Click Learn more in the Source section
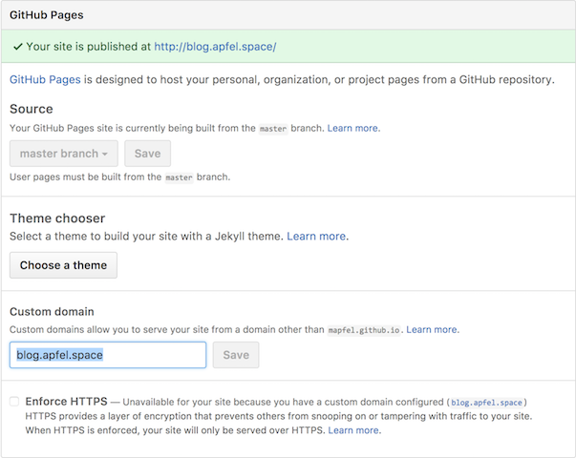The height and width of the screenshot is (458, 576). click(353, 128)
